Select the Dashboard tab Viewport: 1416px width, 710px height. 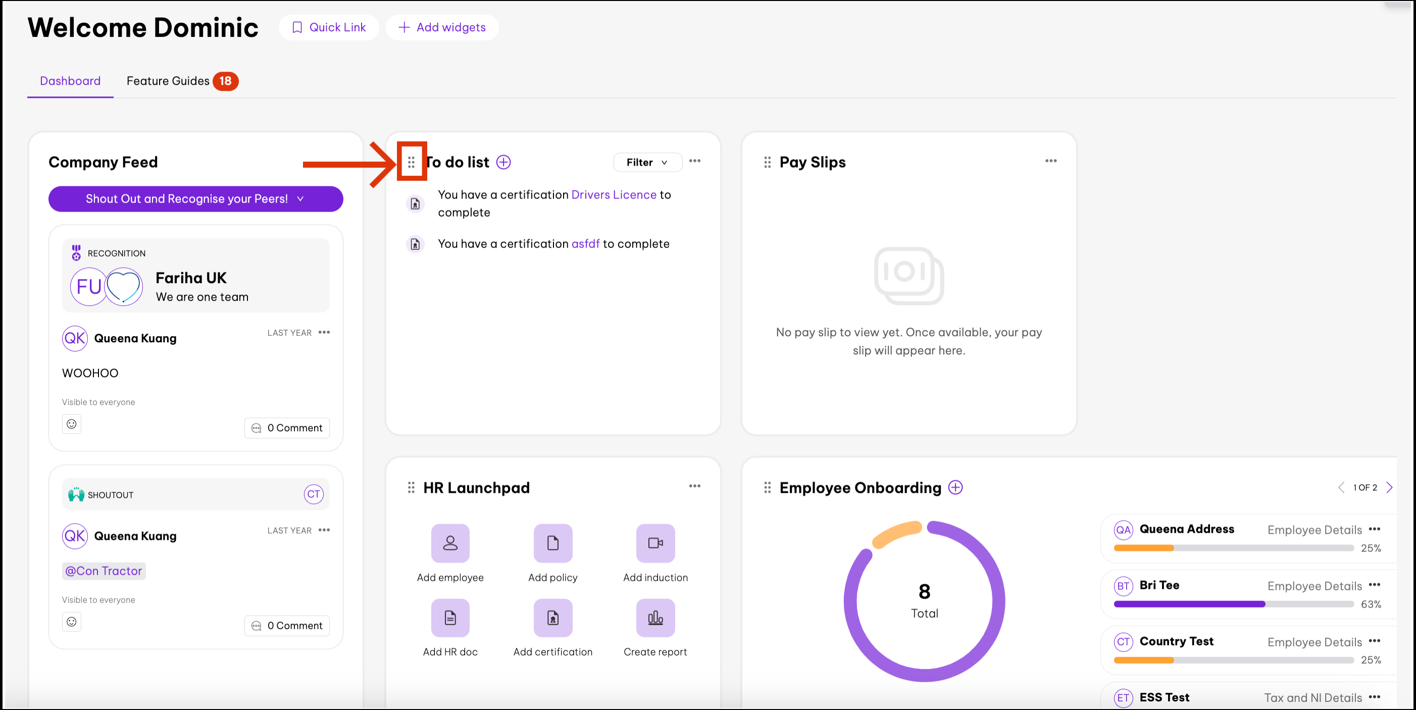tap(70, 81)
